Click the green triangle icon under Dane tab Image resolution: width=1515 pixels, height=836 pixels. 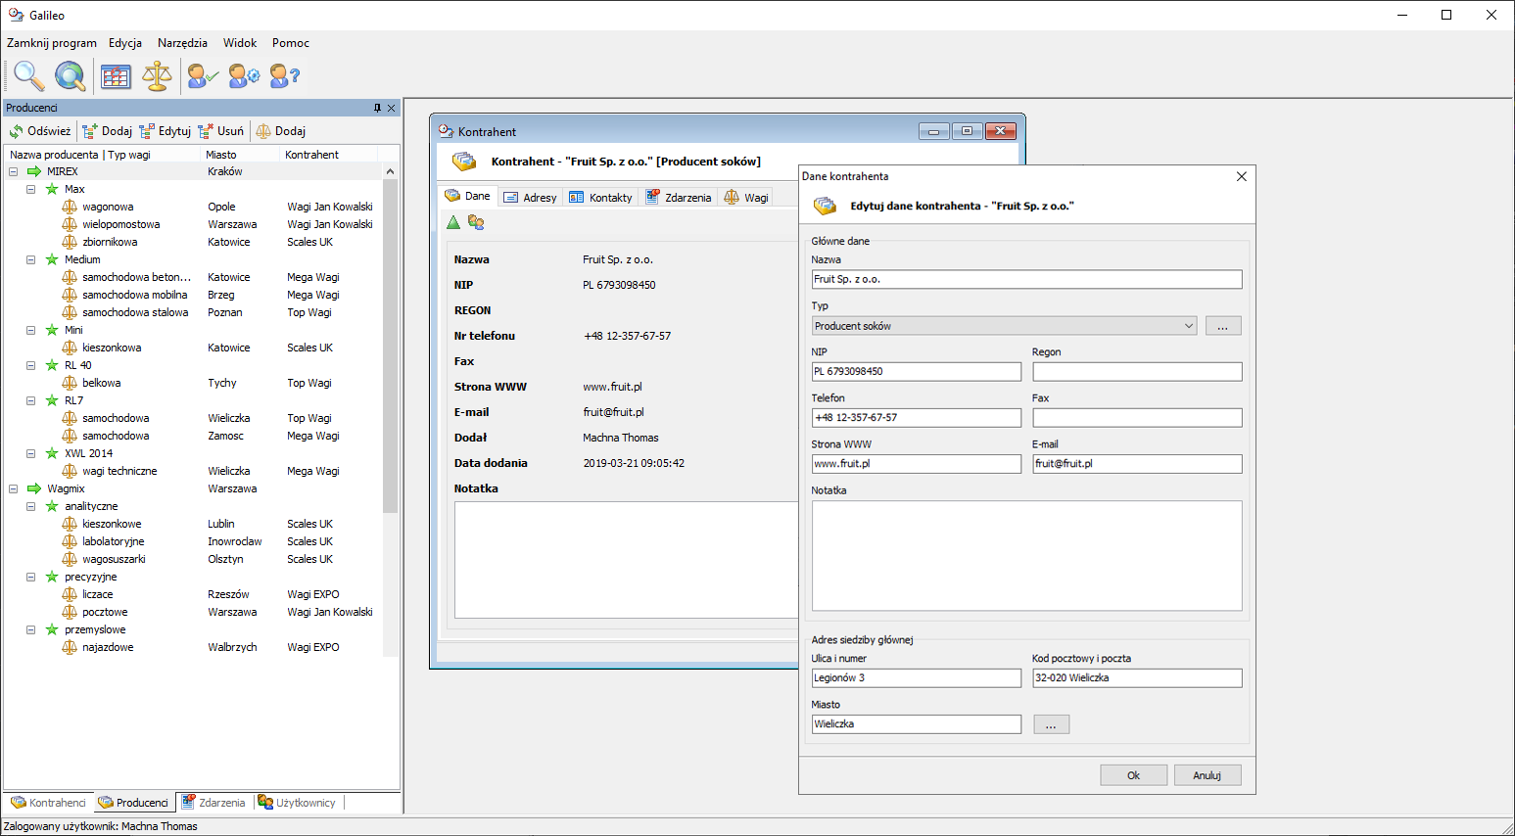453,223
